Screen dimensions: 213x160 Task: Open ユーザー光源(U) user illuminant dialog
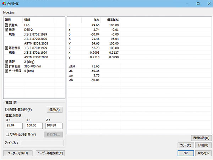tap(18, 153)
